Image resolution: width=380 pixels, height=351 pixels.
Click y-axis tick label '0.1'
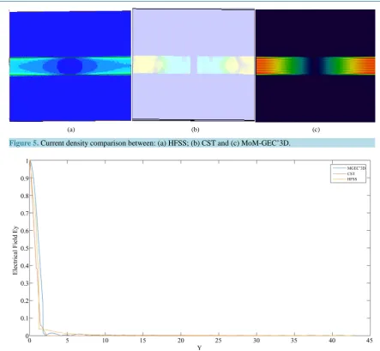tap(25, 318)
